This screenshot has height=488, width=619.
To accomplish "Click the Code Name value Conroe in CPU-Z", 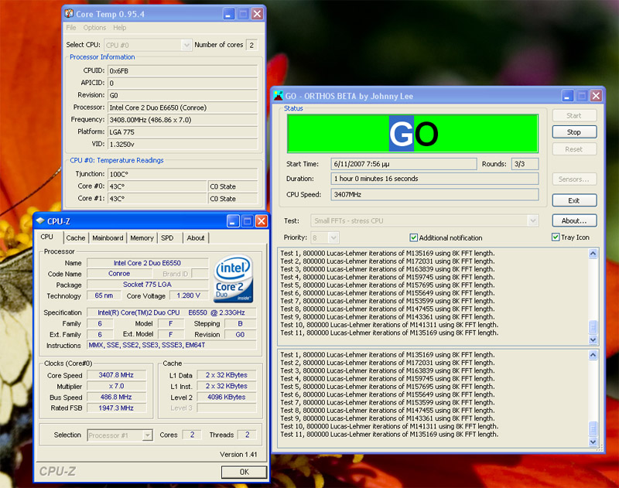I will click(x=119, y=274).
